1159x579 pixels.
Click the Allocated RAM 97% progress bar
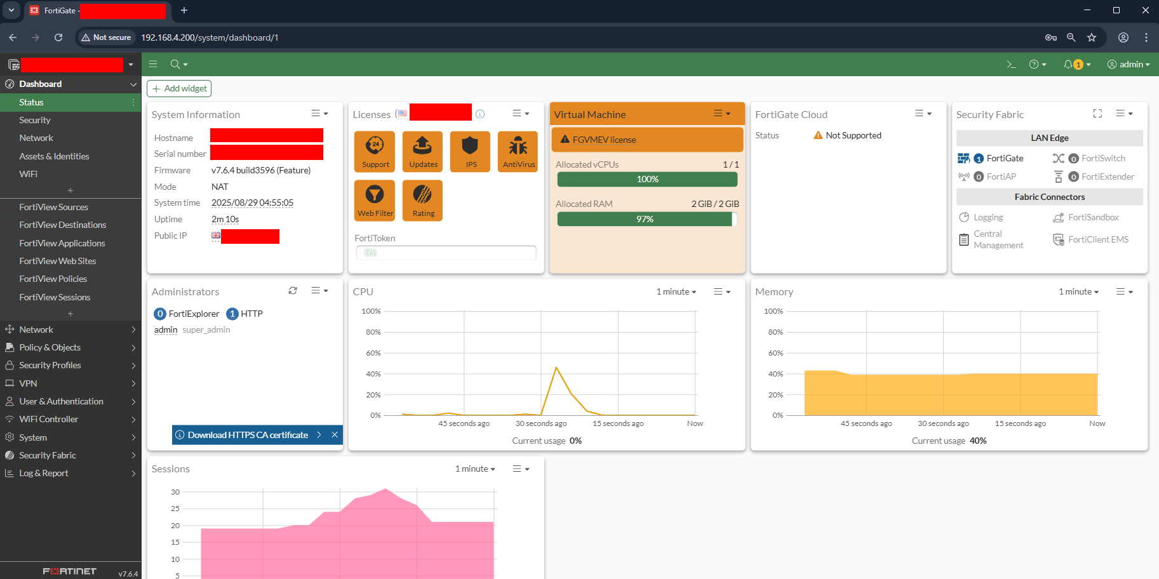[647, 219]
